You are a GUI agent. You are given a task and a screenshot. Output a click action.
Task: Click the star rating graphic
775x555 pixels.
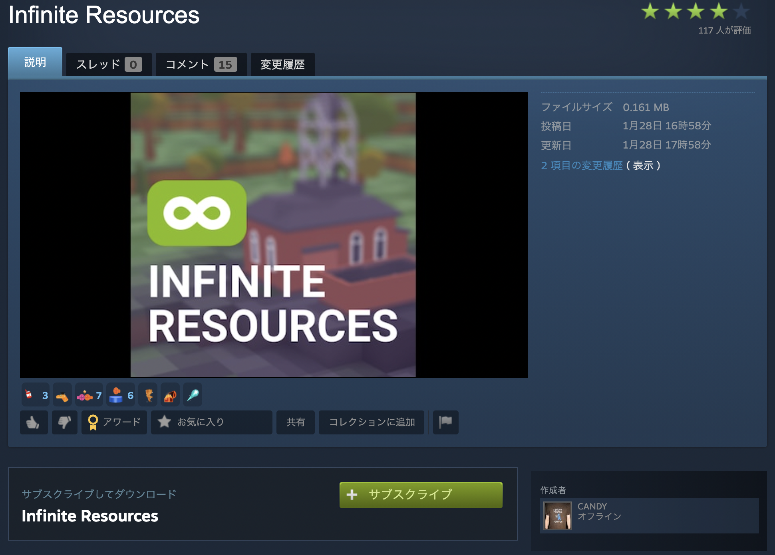tap(696, 11)
